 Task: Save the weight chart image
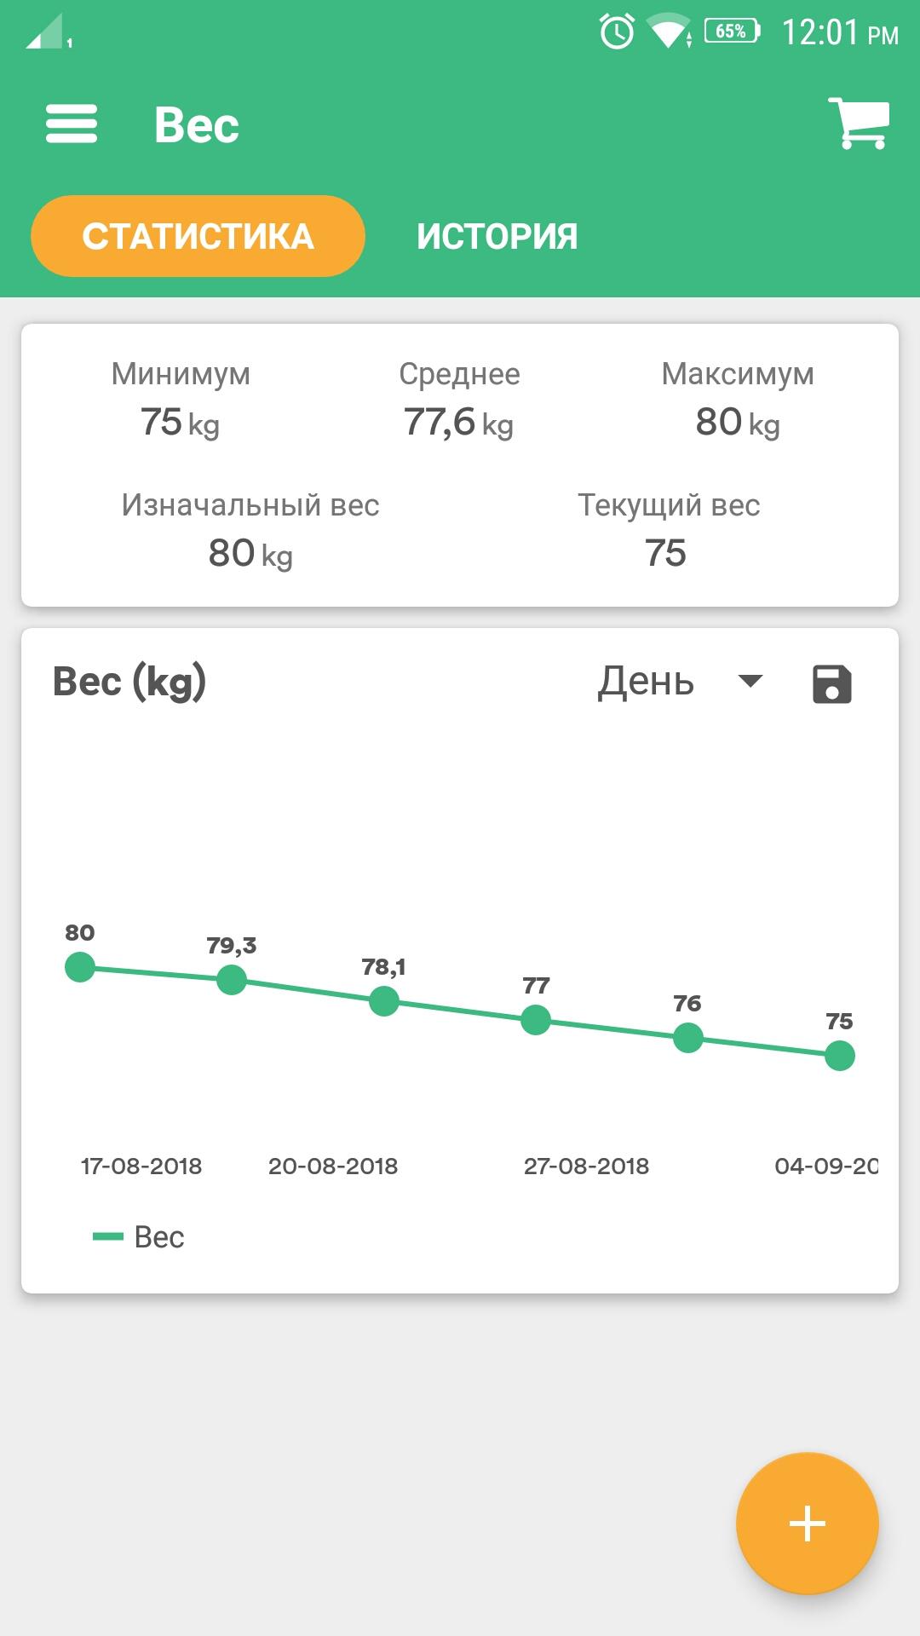(x=831, y=683)
